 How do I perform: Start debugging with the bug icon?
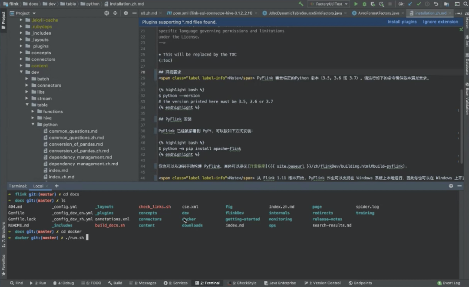pos(364,4)
